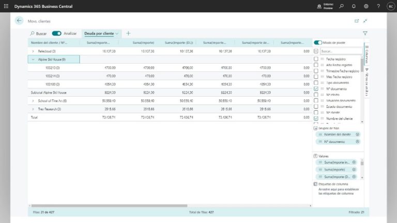The height and width of the screenshot is (223, 397).
Task: Open the Columnas side panel tab
Action: click(x=367, y=53)
